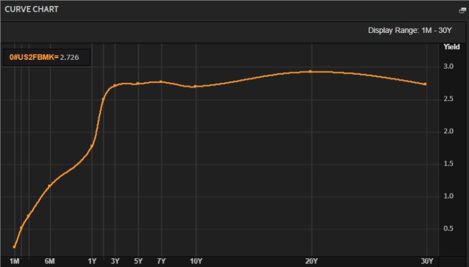Image resolution: width=469 pixels, height=267 pixels.
Task: Click the 20Y tenor axis label
Action: tap(312, 261)
